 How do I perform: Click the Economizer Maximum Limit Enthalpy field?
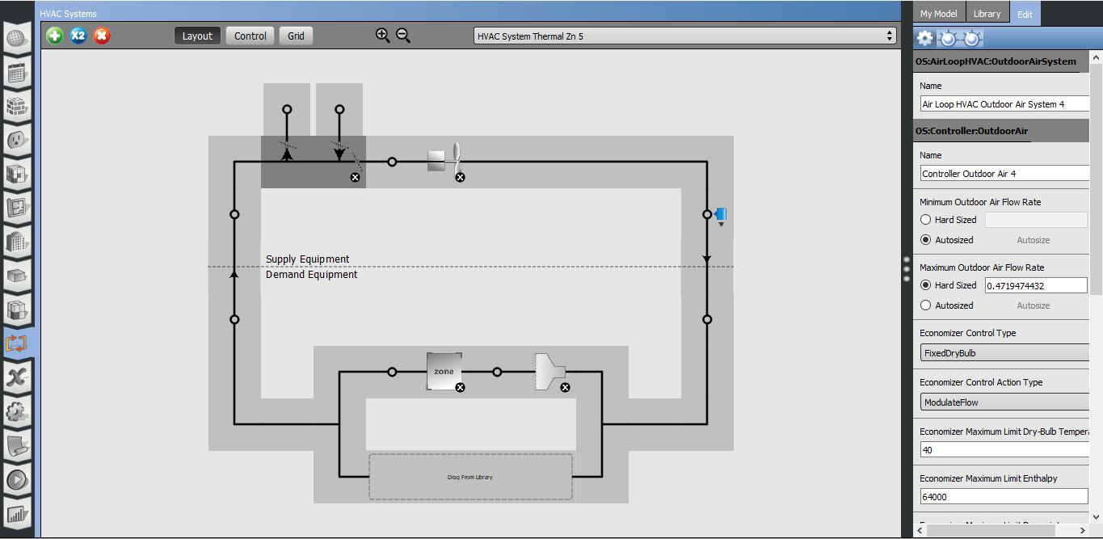tap(1004, 497)
